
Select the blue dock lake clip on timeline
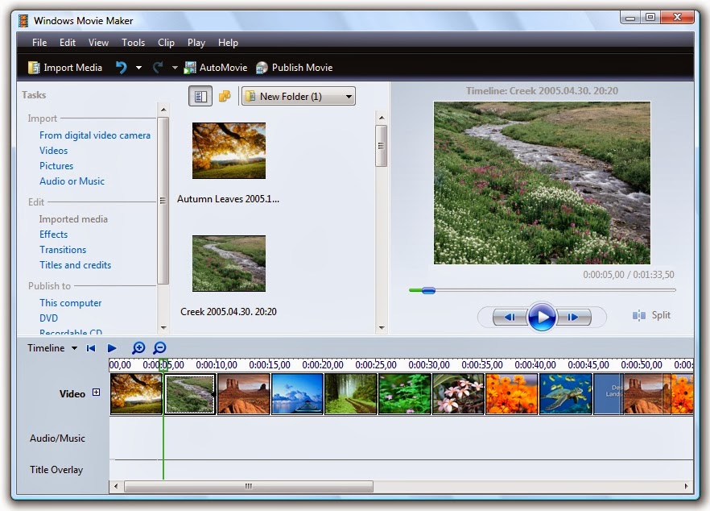(298, 394)
